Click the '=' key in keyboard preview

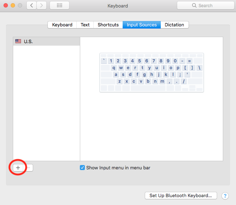(x=189, y=61)
